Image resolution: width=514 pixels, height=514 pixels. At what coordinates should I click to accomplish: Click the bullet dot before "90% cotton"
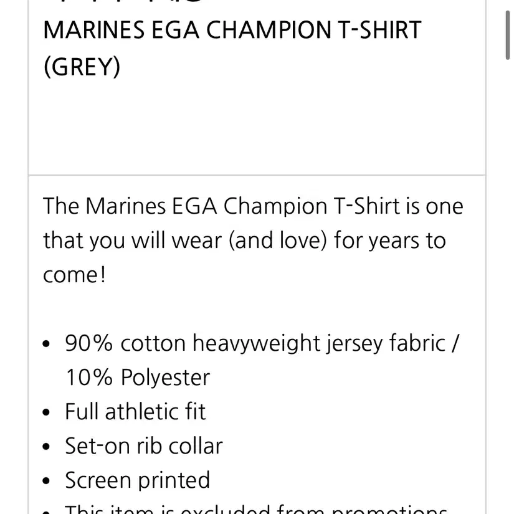(x=46, y=344)
